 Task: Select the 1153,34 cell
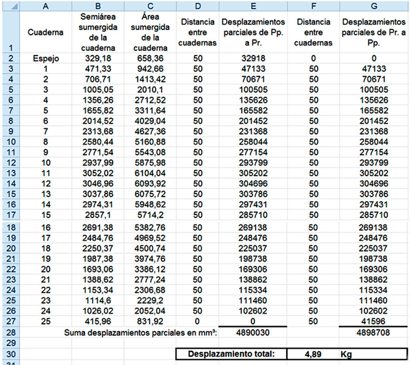point(98,290)
